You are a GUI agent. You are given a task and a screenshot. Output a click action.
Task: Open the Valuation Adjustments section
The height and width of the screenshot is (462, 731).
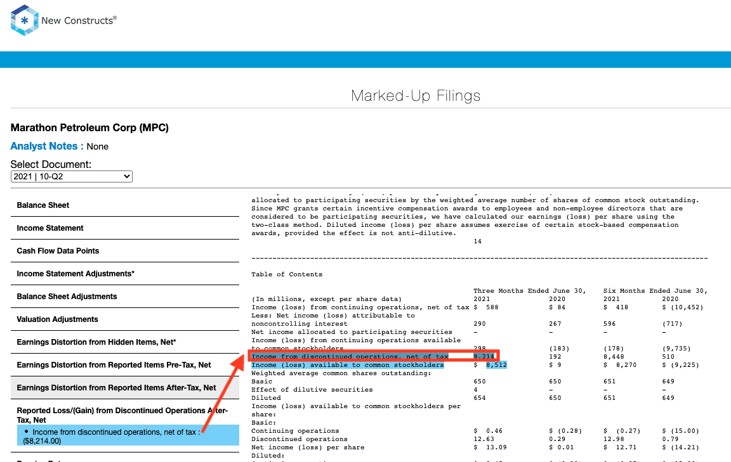125,319
